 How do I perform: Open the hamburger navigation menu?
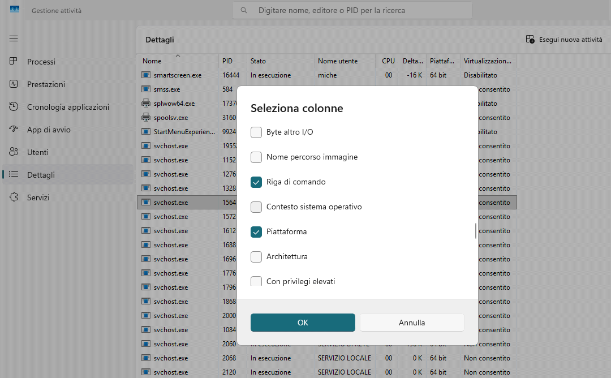(14, 38)
